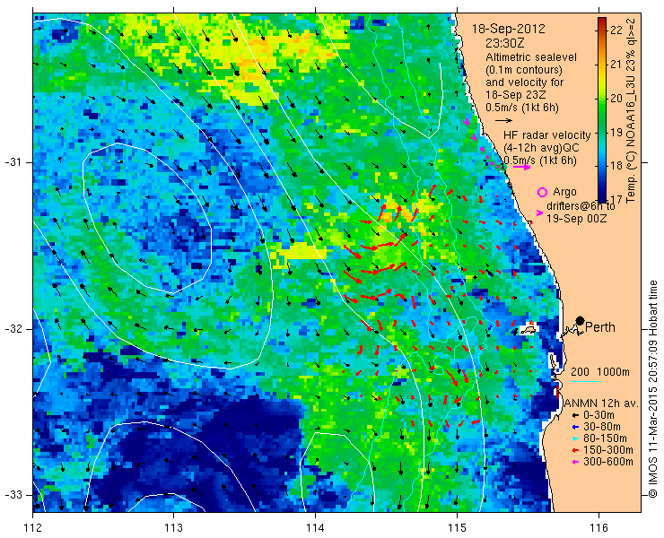Image resolution: width=664 pixels, height=538 pixels.
Task: Click the longitude axis label 116
Action: (598, 528)
